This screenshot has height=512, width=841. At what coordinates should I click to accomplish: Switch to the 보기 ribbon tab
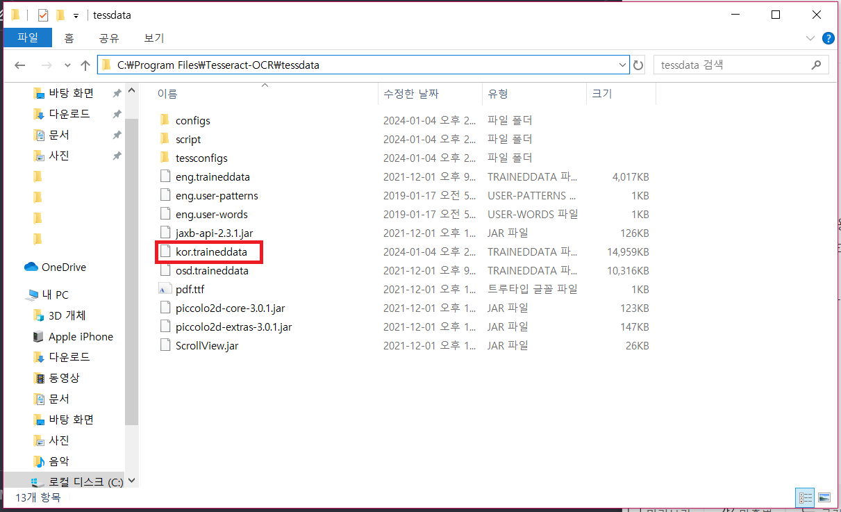pos(153,38)
